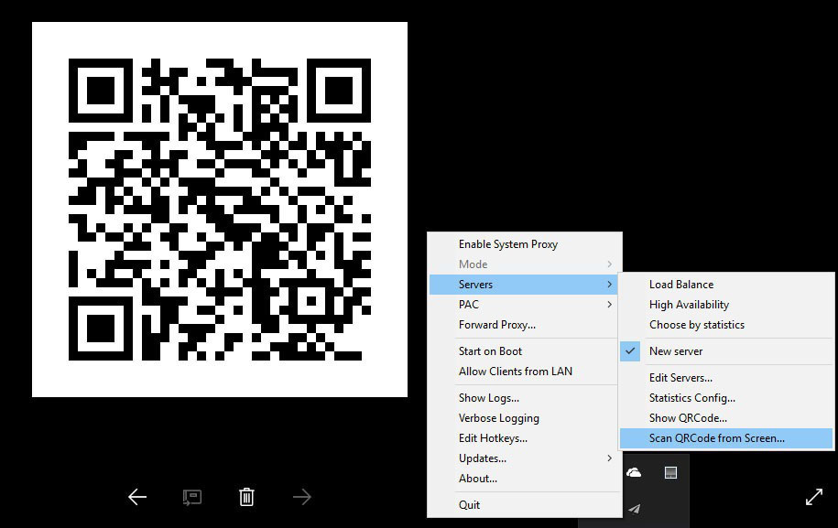Click the back arrow in the photo viewer
This screenshot has height=528, width=838.
[x=136, y=497]
